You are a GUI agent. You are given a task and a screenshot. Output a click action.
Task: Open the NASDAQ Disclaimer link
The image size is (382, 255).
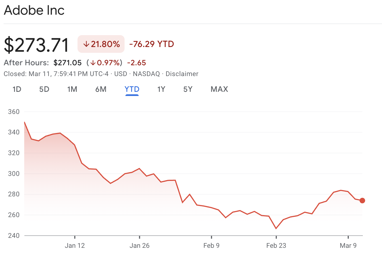point(182,74)
